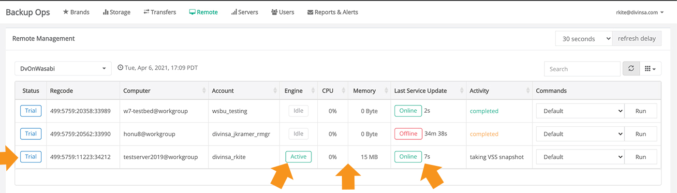
Task: Click Idle engine badge for w7-testbed
Action: point(298,111)
